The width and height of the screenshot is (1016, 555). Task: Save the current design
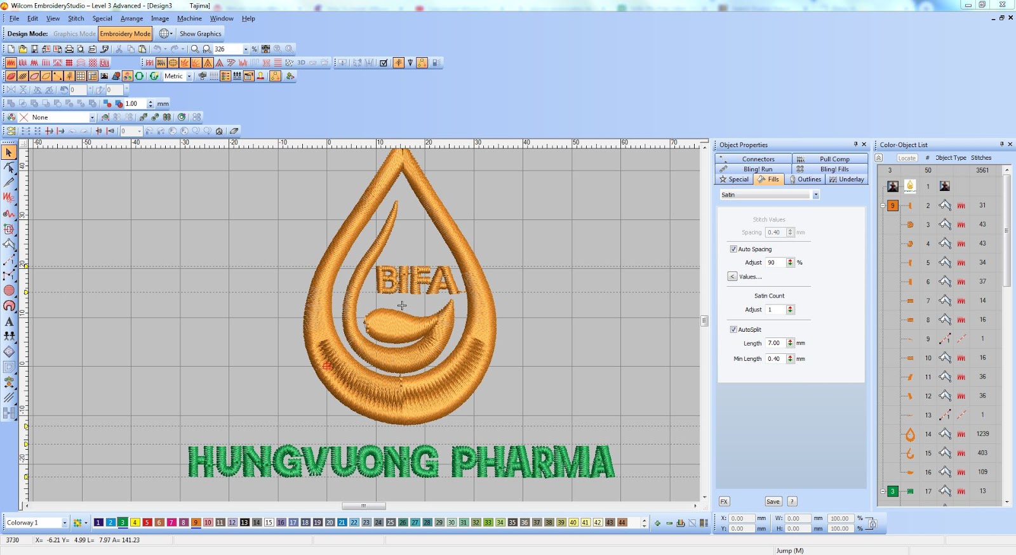pos(34,49)
